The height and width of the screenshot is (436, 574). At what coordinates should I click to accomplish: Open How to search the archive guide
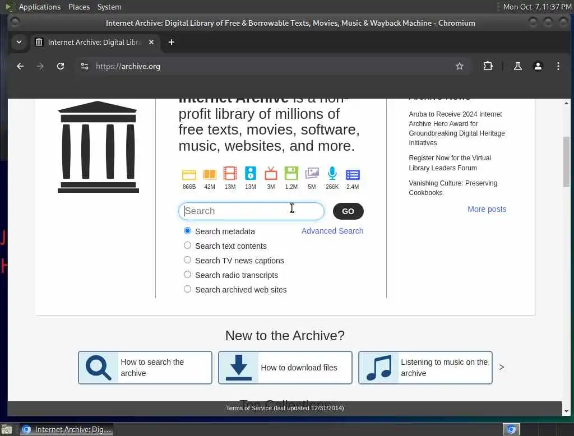tap(145, 368)
